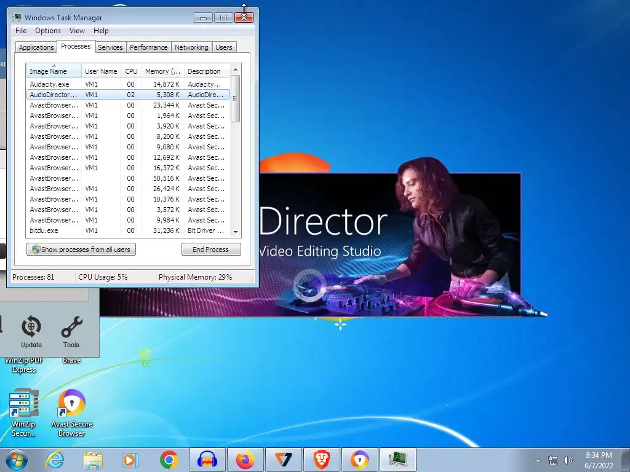
Task: Click the volume speaker tray icon
Action: pyautogui.click(x=568, y=460)
